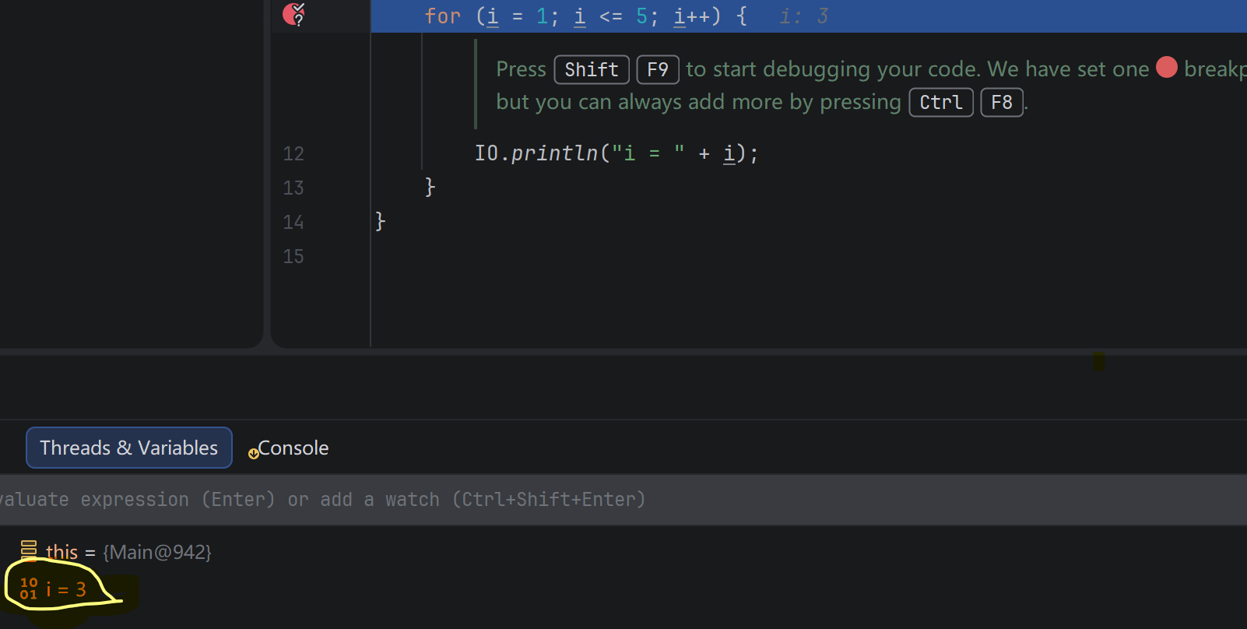Click the Shift key hint in the tip

pos(592,69)
